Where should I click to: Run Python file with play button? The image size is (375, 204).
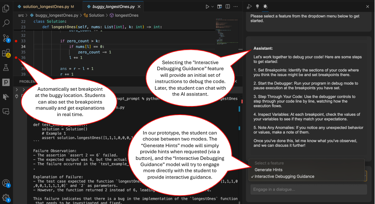[207, 6]
